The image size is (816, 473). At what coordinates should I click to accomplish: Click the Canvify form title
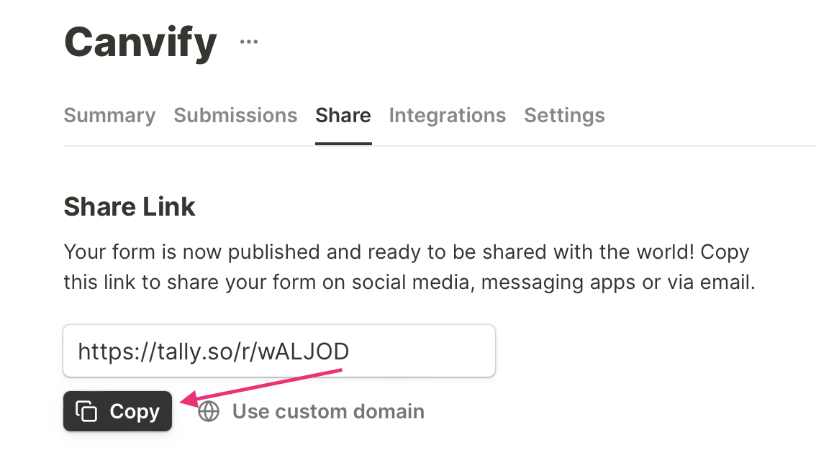coord(140,42)
